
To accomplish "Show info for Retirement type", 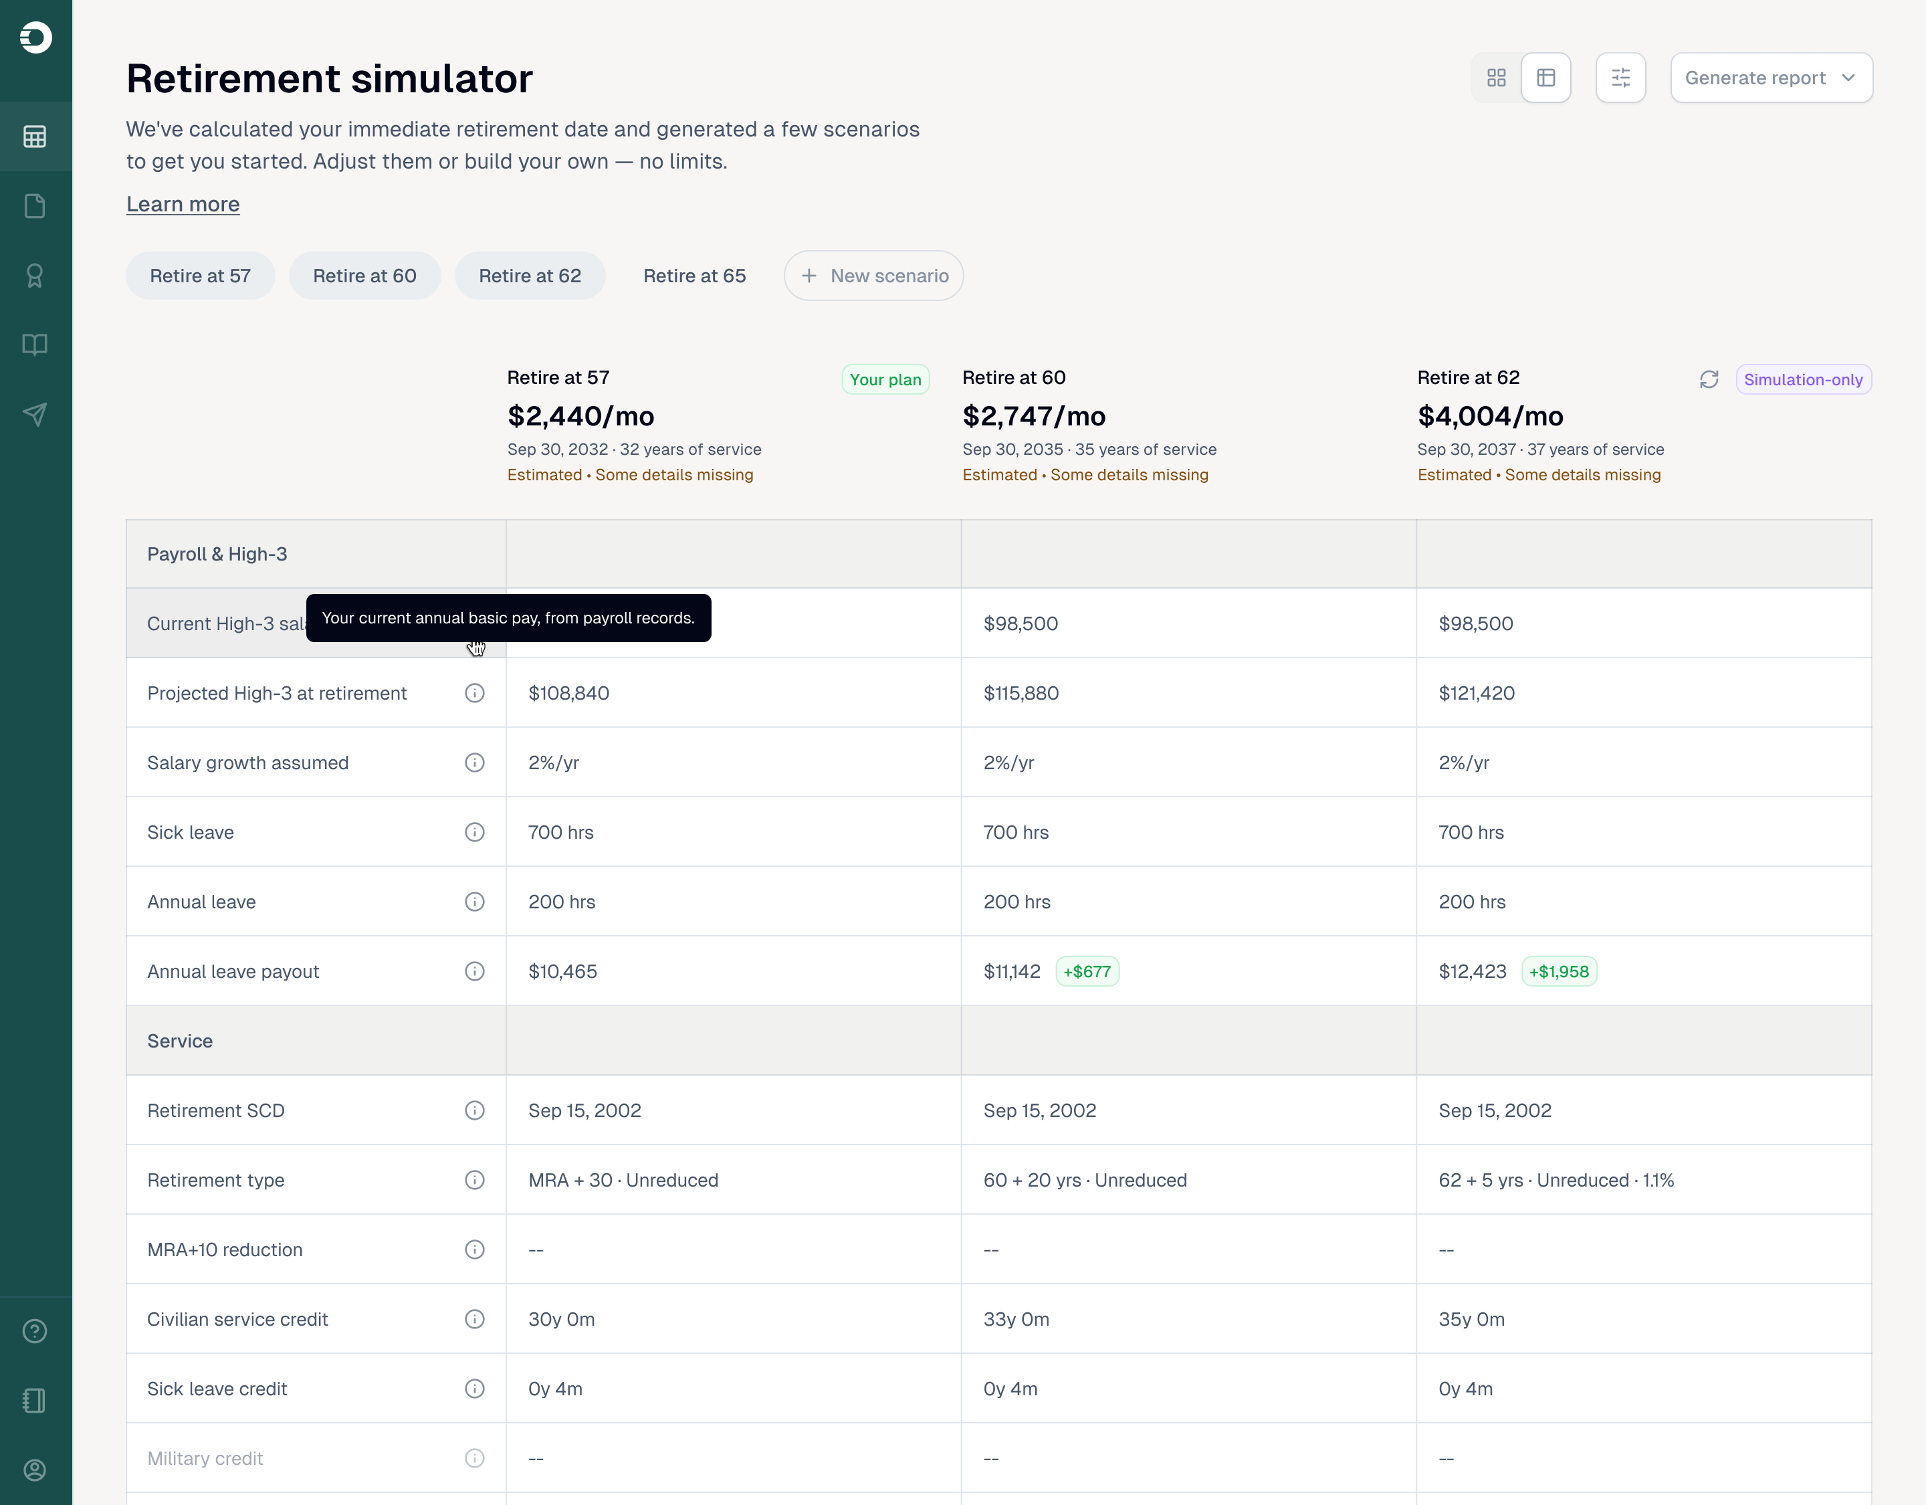I will (474, 1179).
